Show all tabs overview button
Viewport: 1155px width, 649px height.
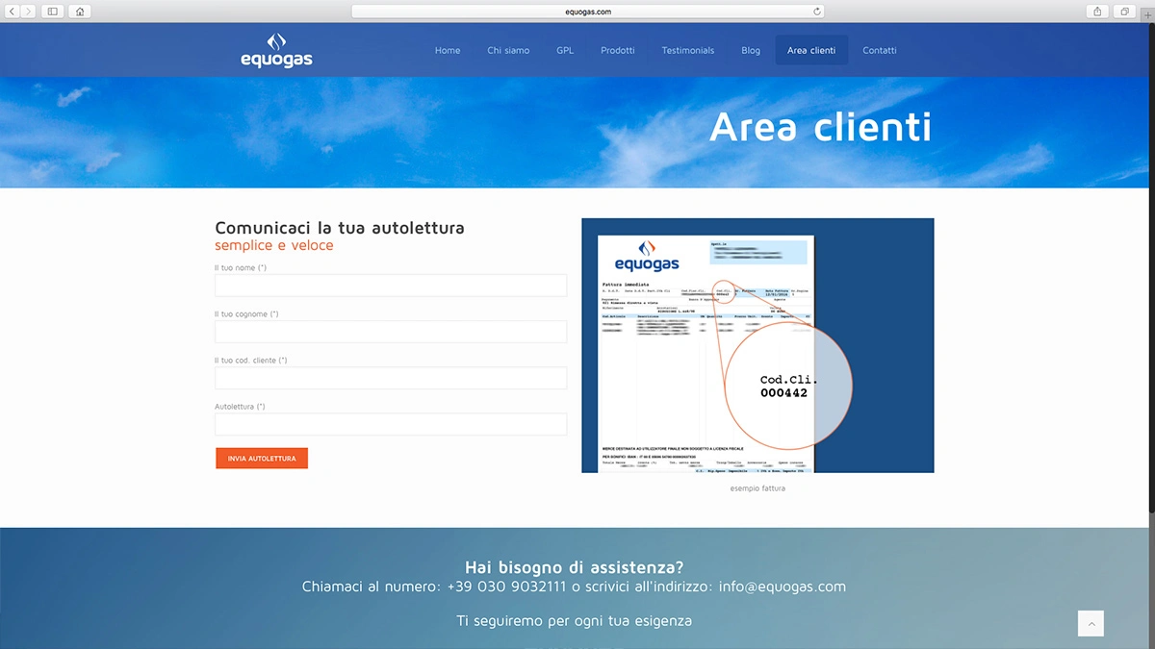click(1124, 12)
